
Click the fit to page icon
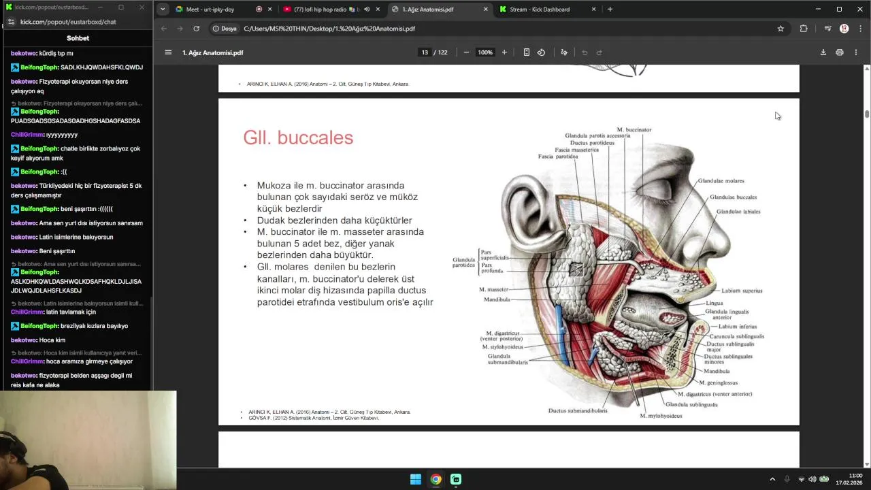click(526, 52)
